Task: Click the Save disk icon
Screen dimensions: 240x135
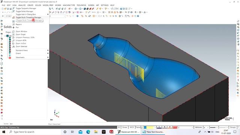Action: point(8,9)
